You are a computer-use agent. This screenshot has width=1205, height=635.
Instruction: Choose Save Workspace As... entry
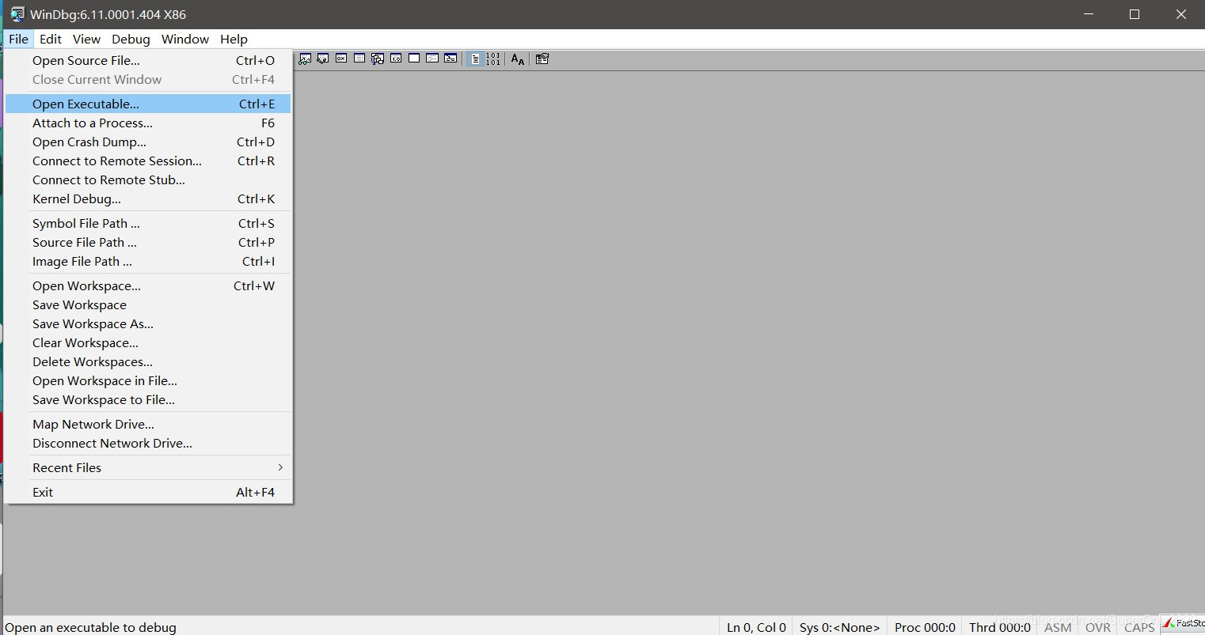[148, 323]
